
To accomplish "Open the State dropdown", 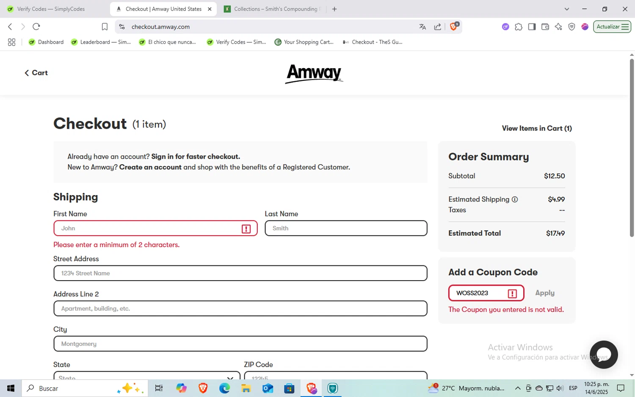I will (146, 375).
